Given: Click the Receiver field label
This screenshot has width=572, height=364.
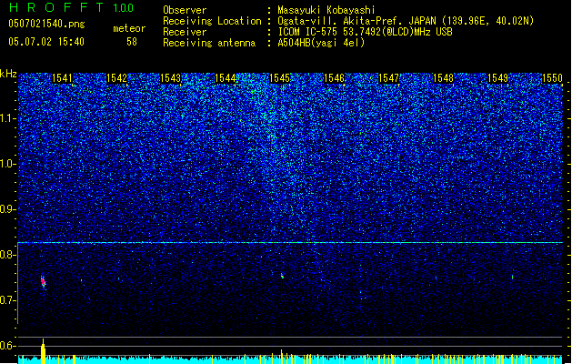Looking at the screenshot, I should (185, 32).
